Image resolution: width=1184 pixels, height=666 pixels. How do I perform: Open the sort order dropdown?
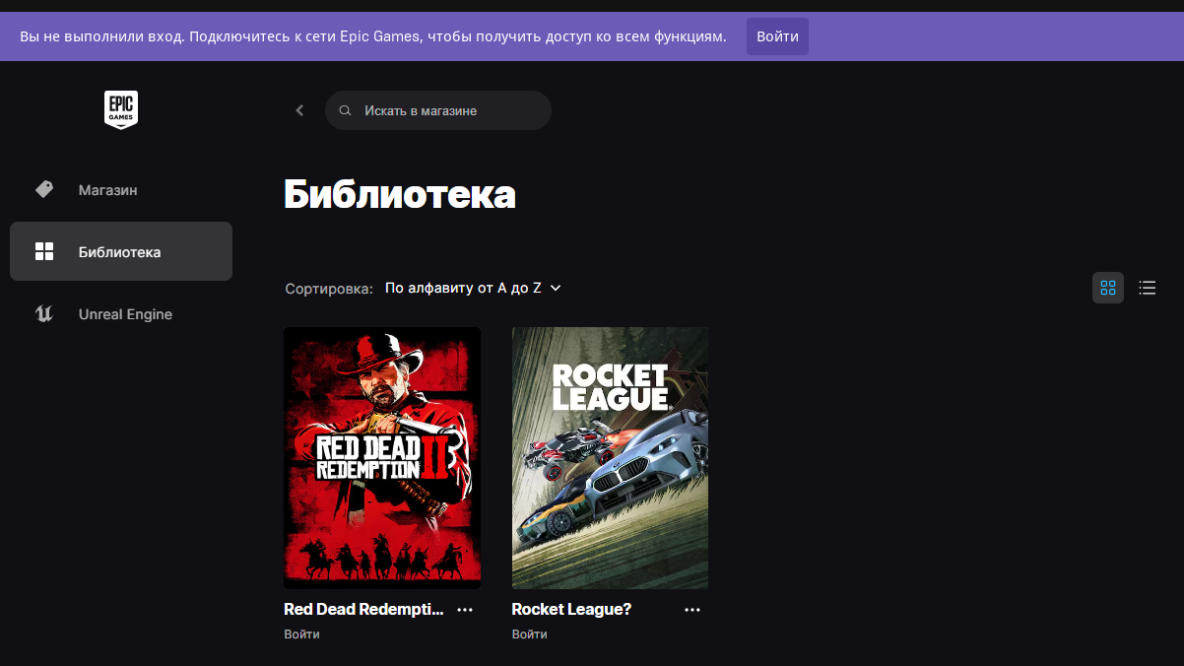(x=473, y=288)
